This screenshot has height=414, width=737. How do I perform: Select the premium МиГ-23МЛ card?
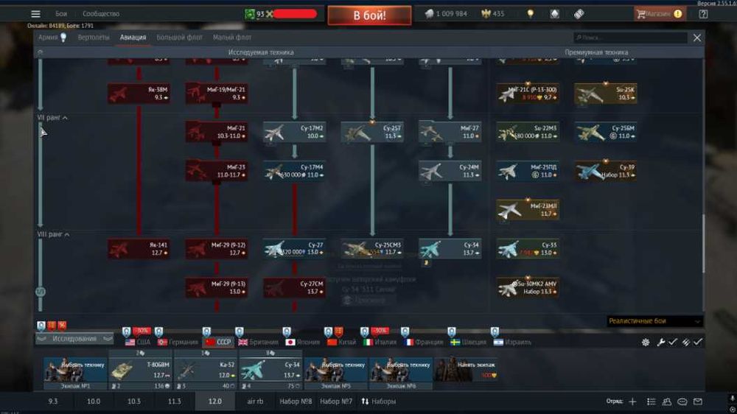tap(528, 210)
